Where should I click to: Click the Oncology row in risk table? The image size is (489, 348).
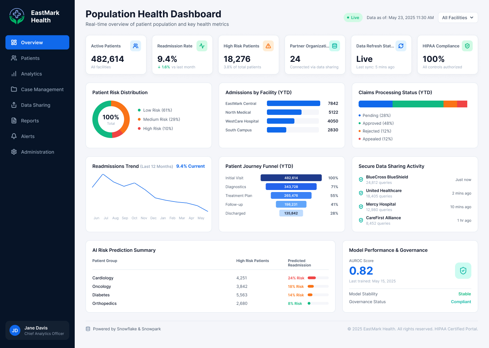211,286
